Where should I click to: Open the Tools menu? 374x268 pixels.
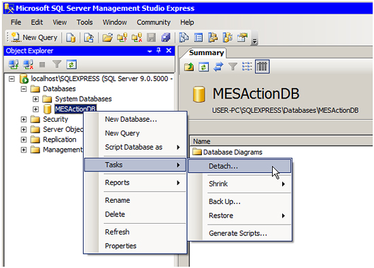pyautogui.click(x=84, y=22)
